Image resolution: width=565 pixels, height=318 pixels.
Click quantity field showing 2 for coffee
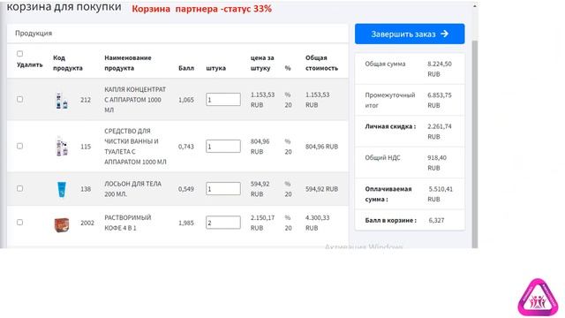pyautogui.click(x=223, y=222)
